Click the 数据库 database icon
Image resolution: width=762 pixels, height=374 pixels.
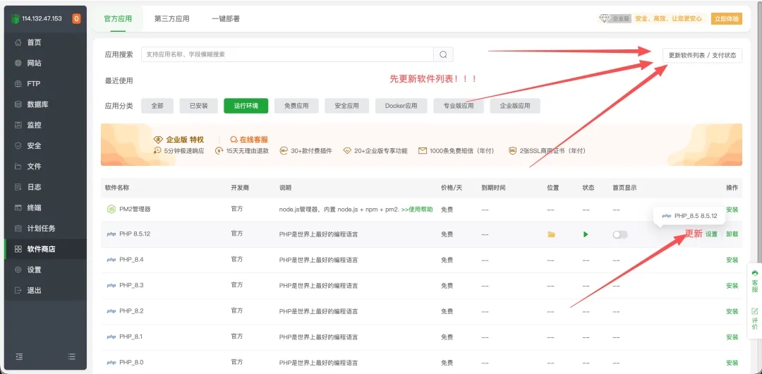[x=18, y=104]
